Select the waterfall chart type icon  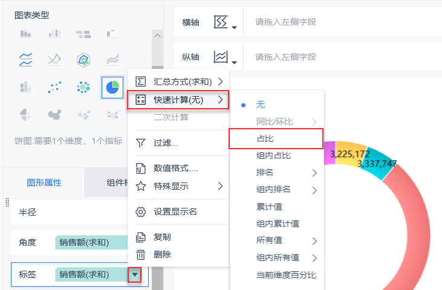[x=112, y=33]
